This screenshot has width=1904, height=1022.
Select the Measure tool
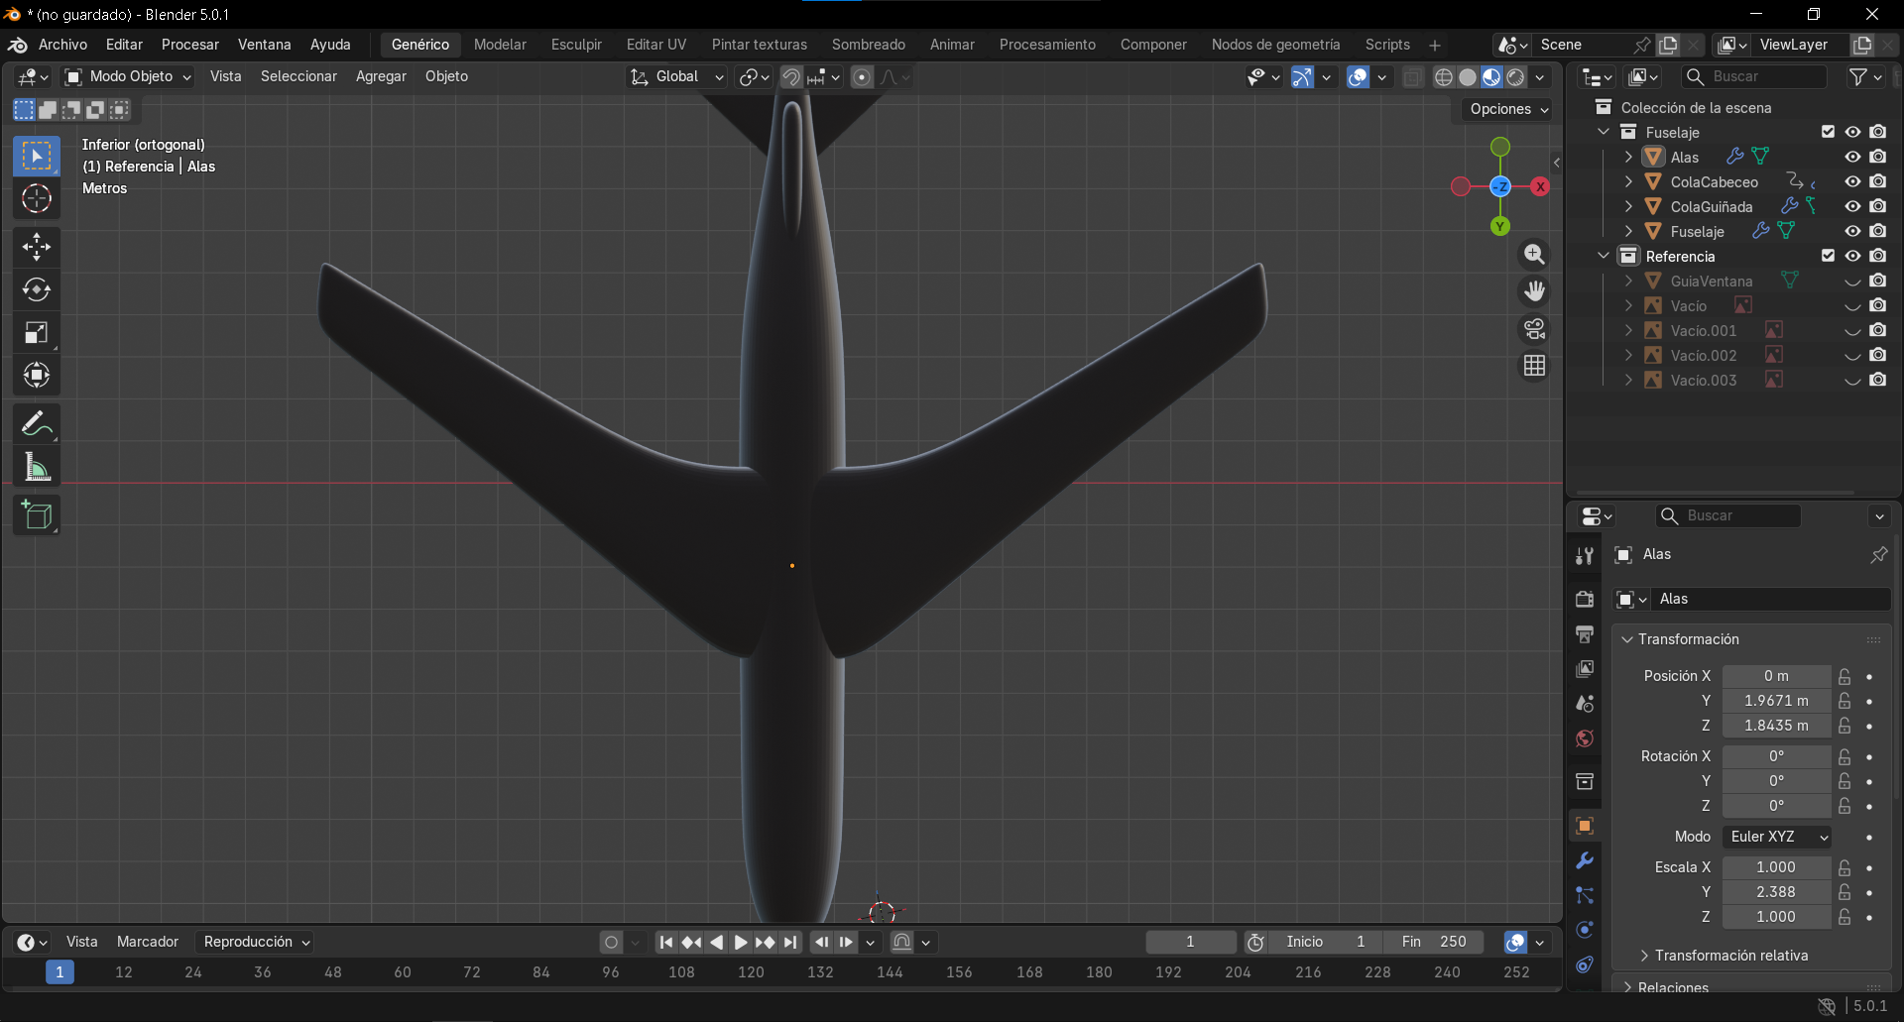[36, 466]
